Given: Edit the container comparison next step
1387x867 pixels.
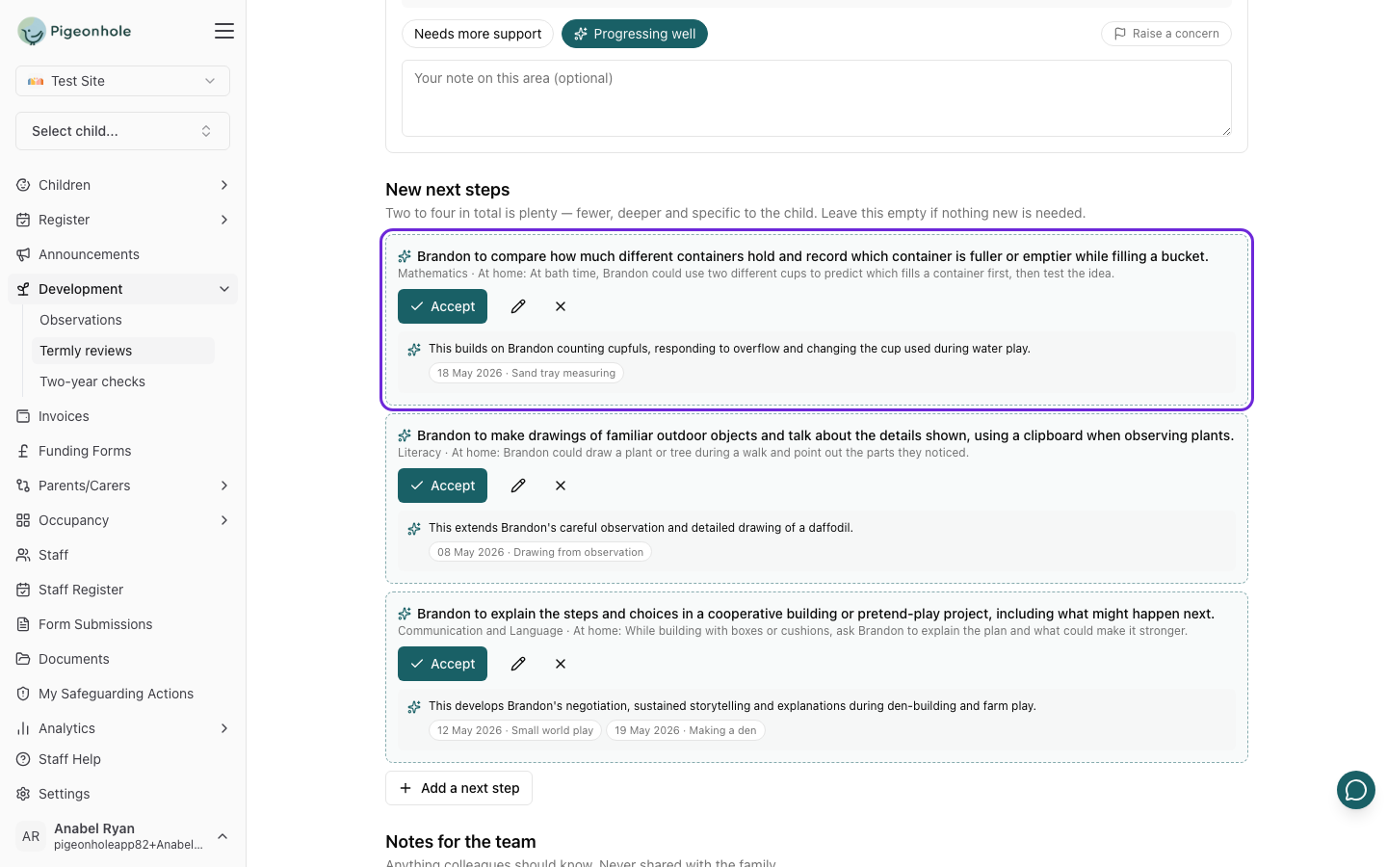Looking at the screenshot, I should pyautogui.click(x=518, y=306).
